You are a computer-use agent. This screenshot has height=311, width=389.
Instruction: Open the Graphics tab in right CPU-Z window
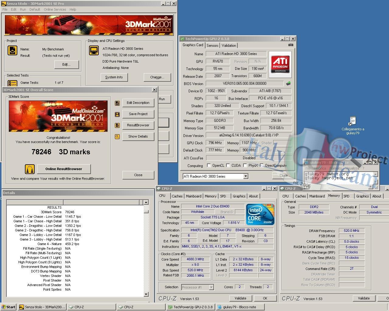click(x=363, y=196)
